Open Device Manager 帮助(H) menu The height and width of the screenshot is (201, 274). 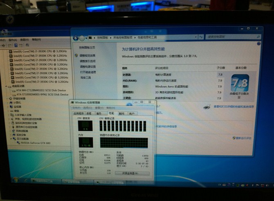point(36,40)
